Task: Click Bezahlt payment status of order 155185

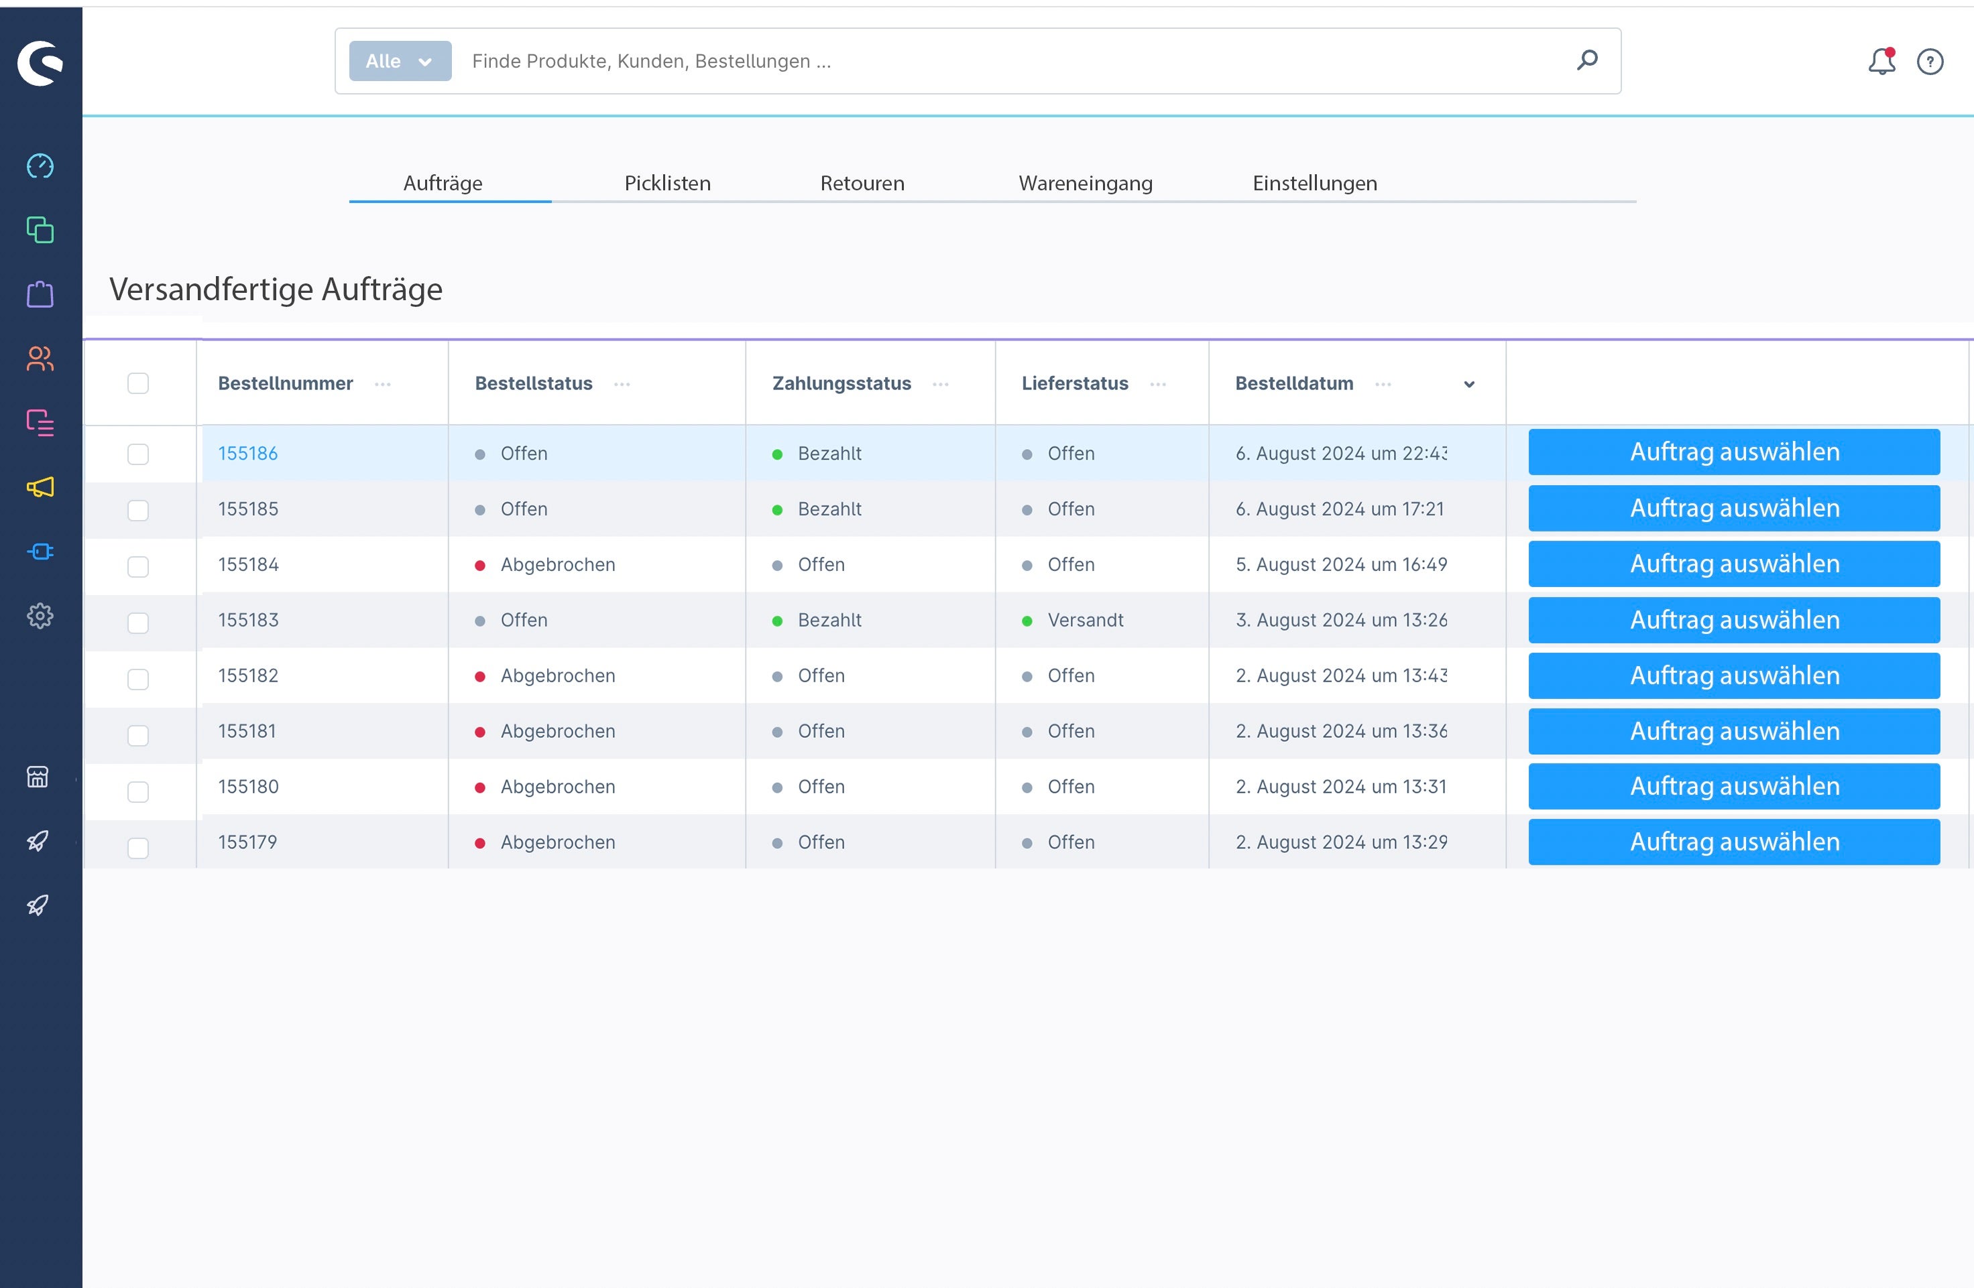Action: [x=829, y=509]
